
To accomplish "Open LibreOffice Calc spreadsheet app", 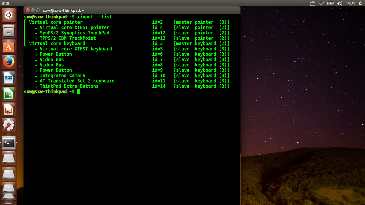I will point(9,94).
